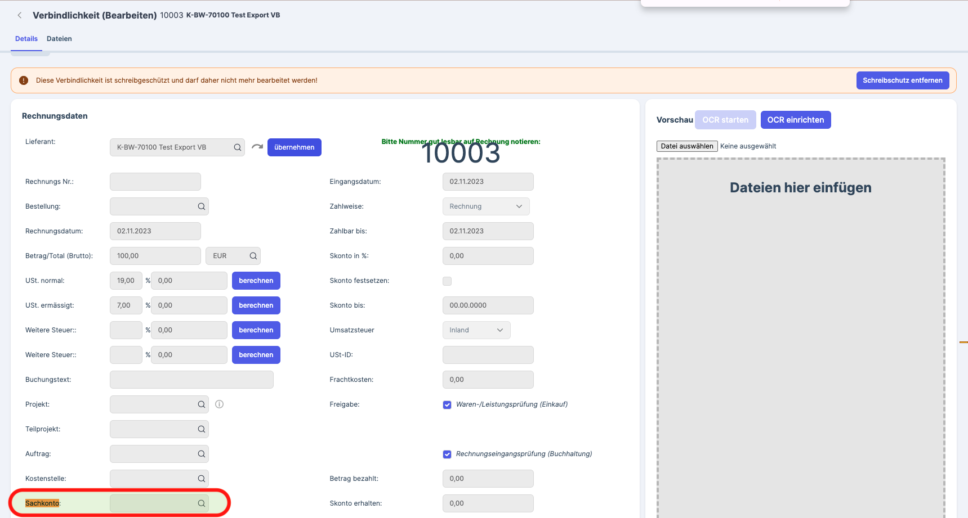Click Schreibschutz entfernen button

pyautogui.click(x=903, y=80)
